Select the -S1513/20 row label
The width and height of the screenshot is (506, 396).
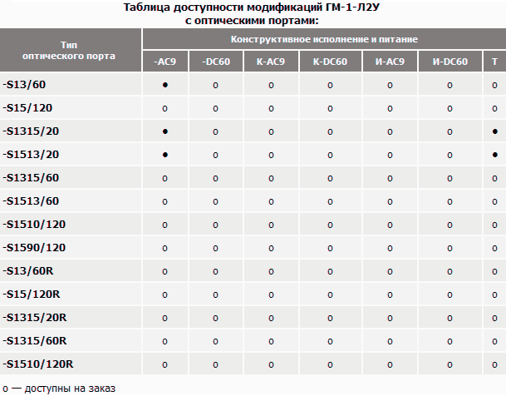tap(31, 155)
